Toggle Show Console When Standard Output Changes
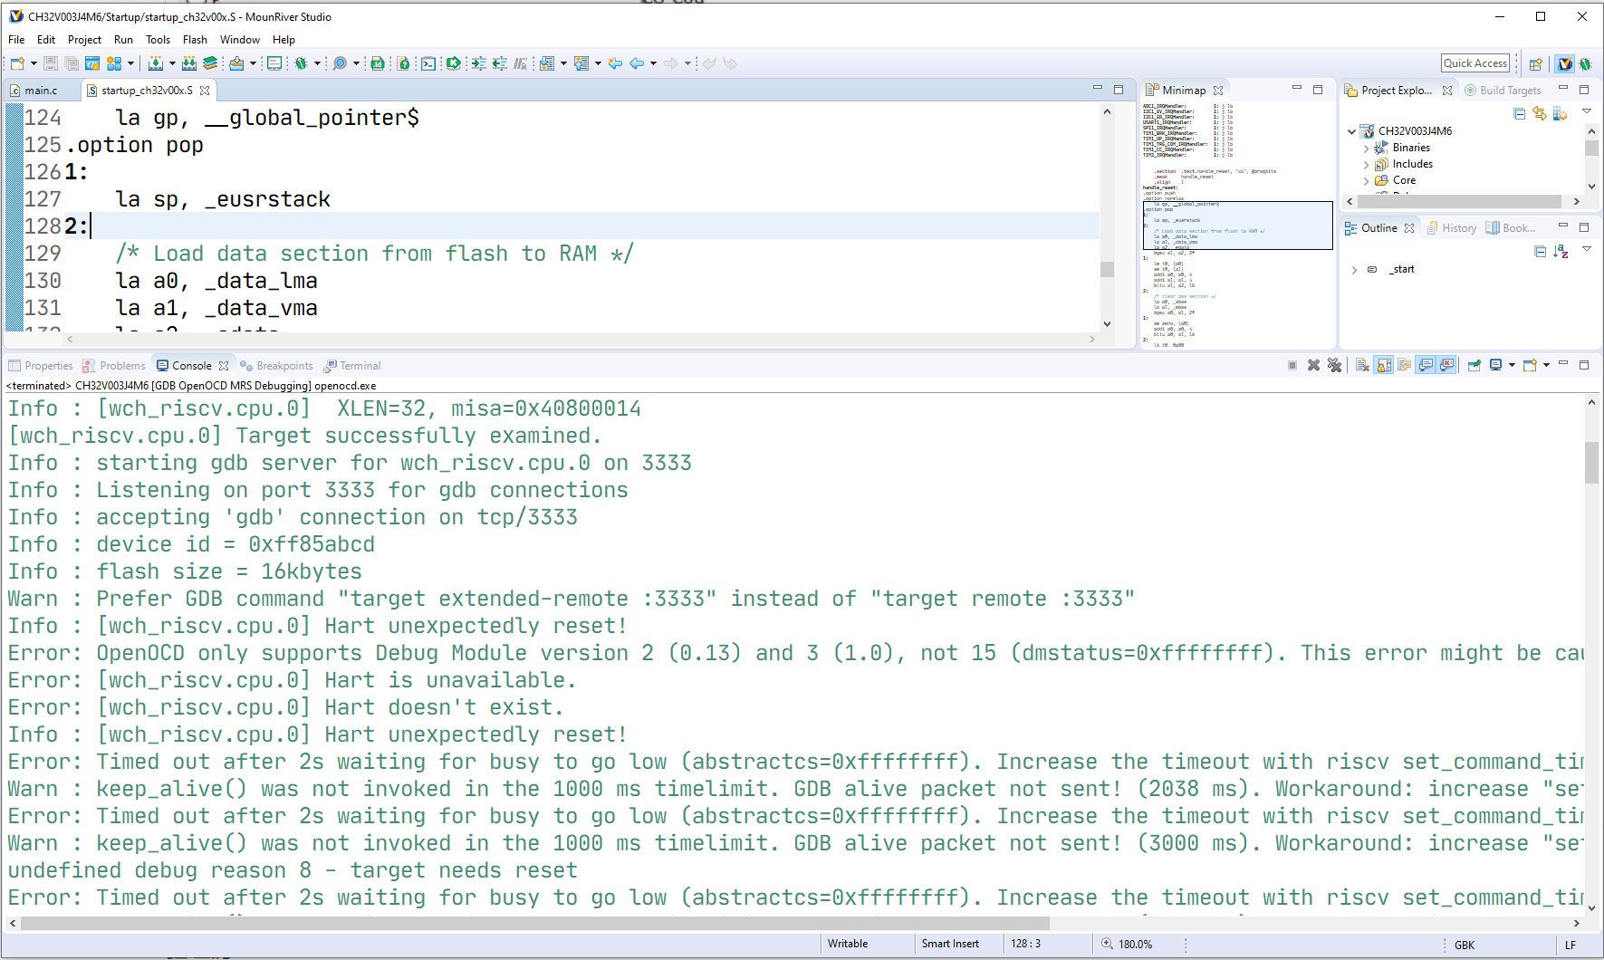 pyautogui.click(x=1426, y=365)
